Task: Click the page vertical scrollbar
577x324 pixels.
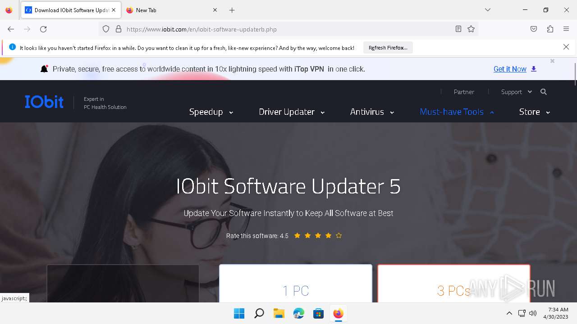Action: point(575,74)
